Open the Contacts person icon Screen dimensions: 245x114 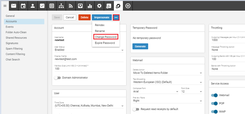pos(32,6)
